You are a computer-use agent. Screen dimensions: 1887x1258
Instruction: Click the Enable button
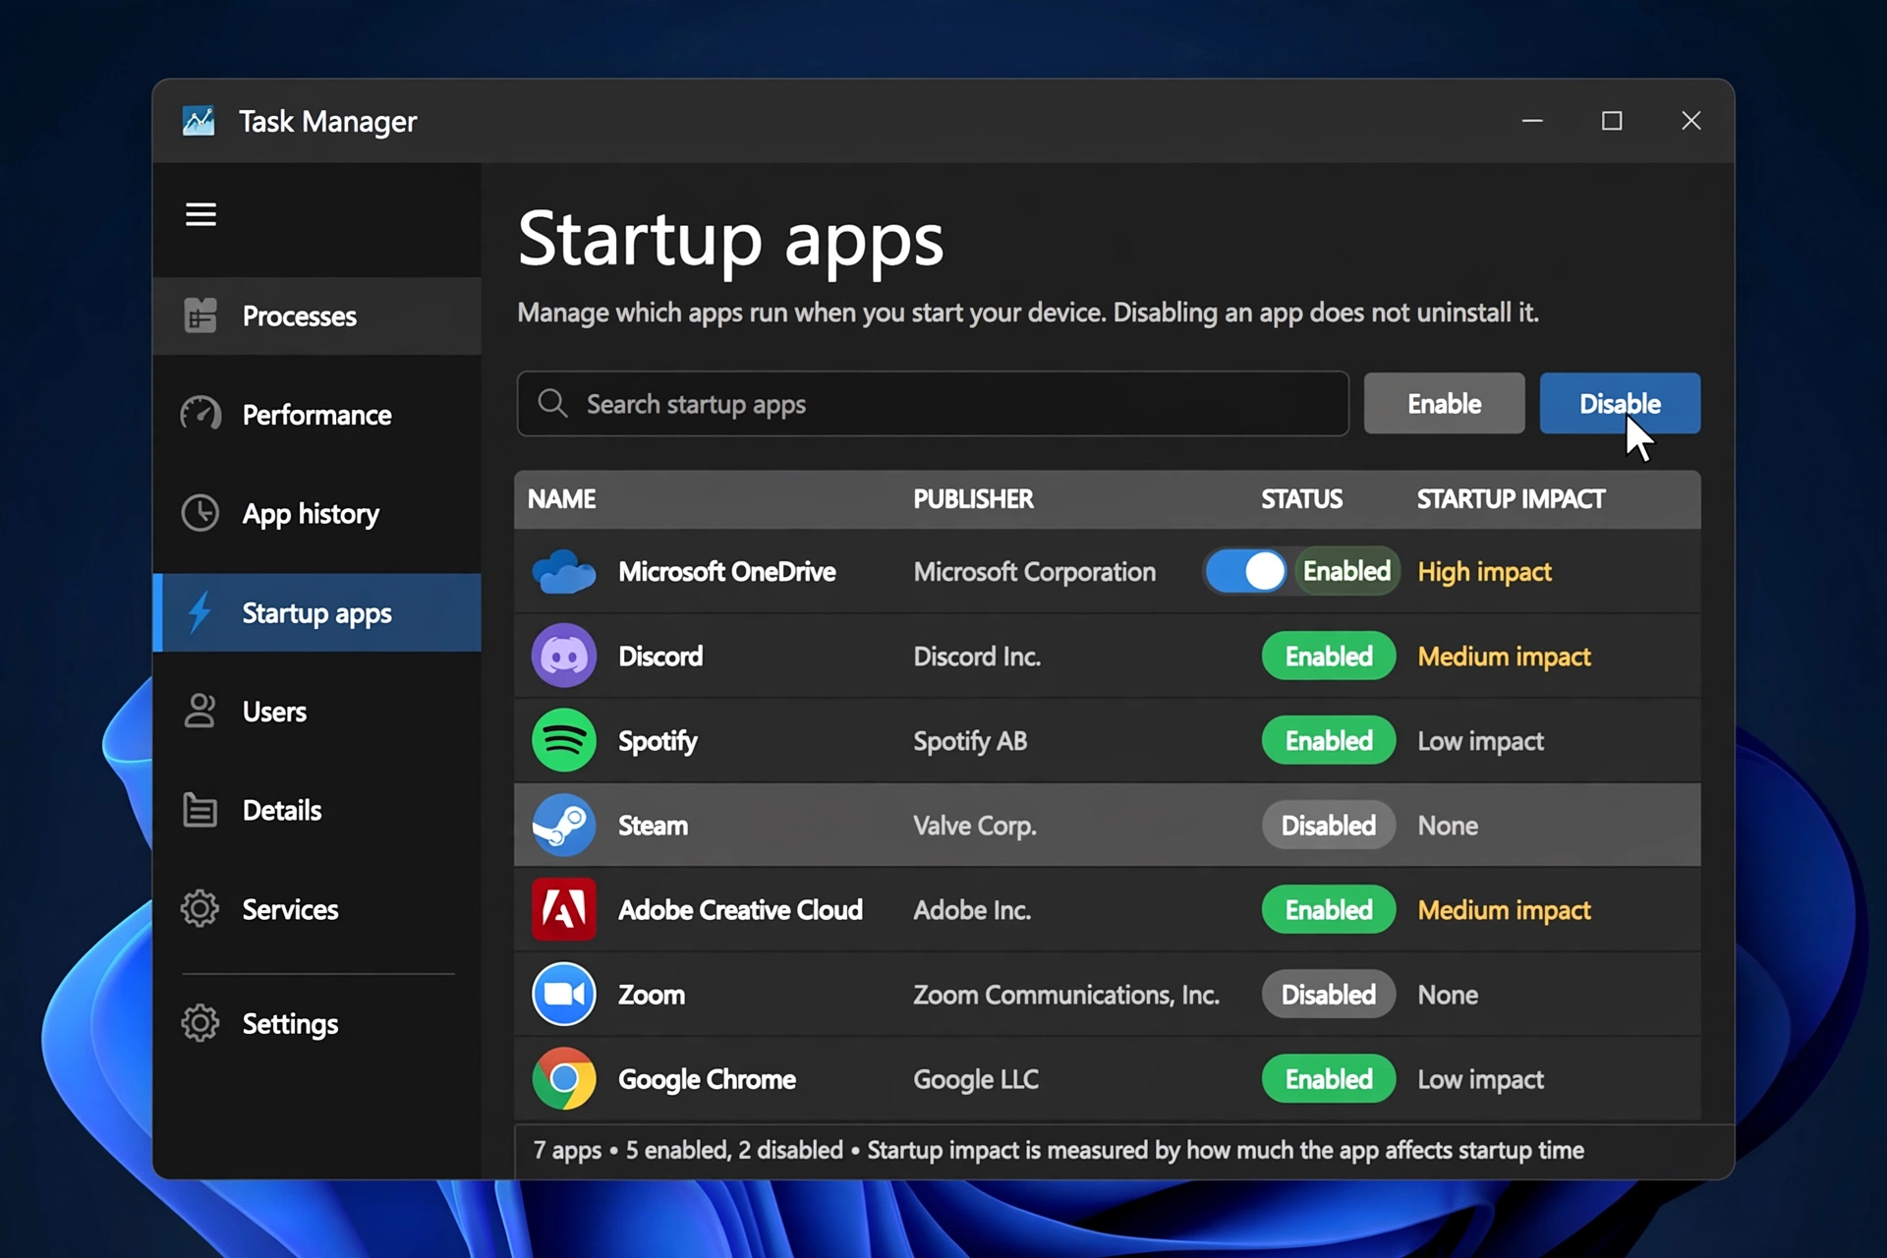1444,403
